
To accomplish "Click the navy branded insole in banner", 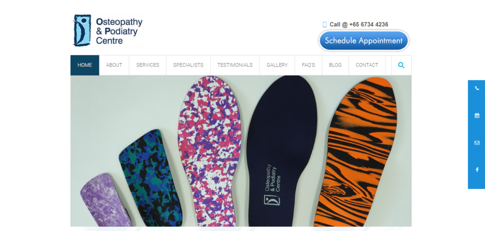I will pyautogui.click(x=281, y=151).
